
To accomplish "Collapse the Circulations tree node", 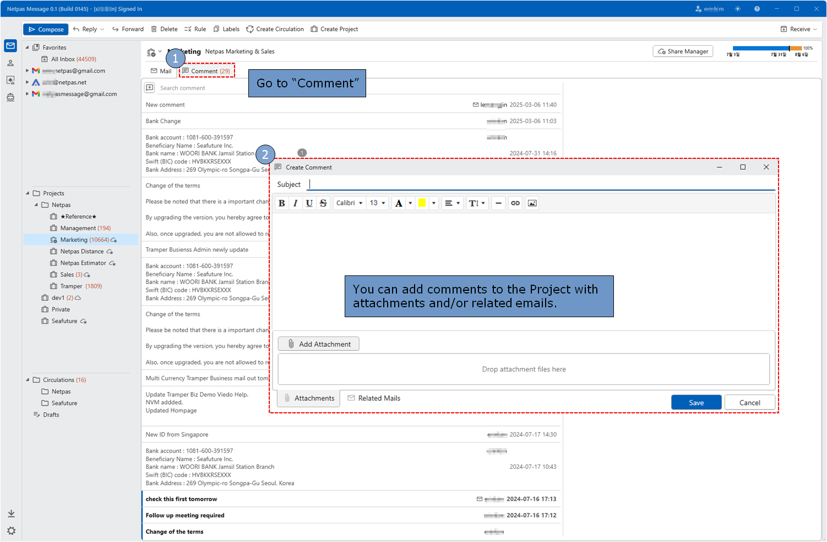I will tap(28, 380).
